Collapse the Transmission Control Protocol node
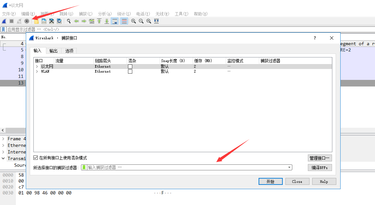The height and width of the screenshot is (205, 375). 3,158
